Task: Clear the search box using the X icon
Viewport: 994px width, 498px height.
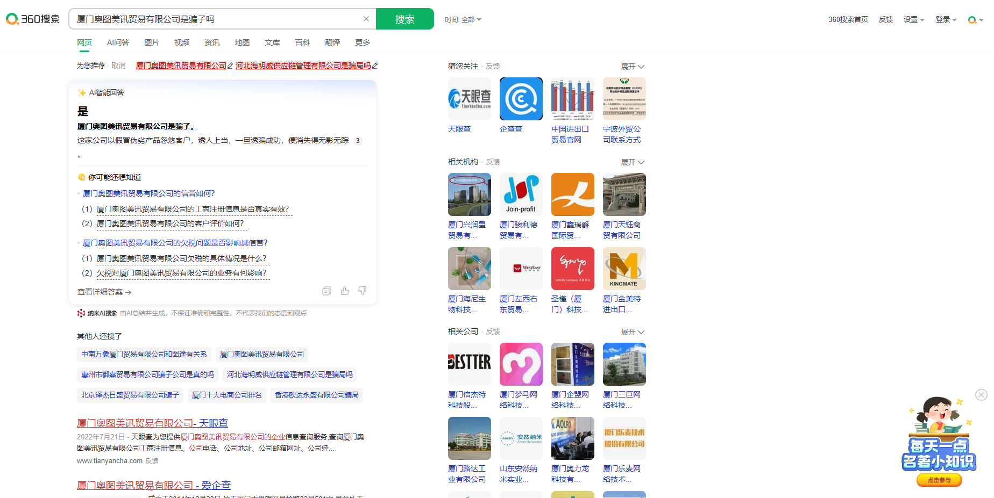Action: click(366, 18)
